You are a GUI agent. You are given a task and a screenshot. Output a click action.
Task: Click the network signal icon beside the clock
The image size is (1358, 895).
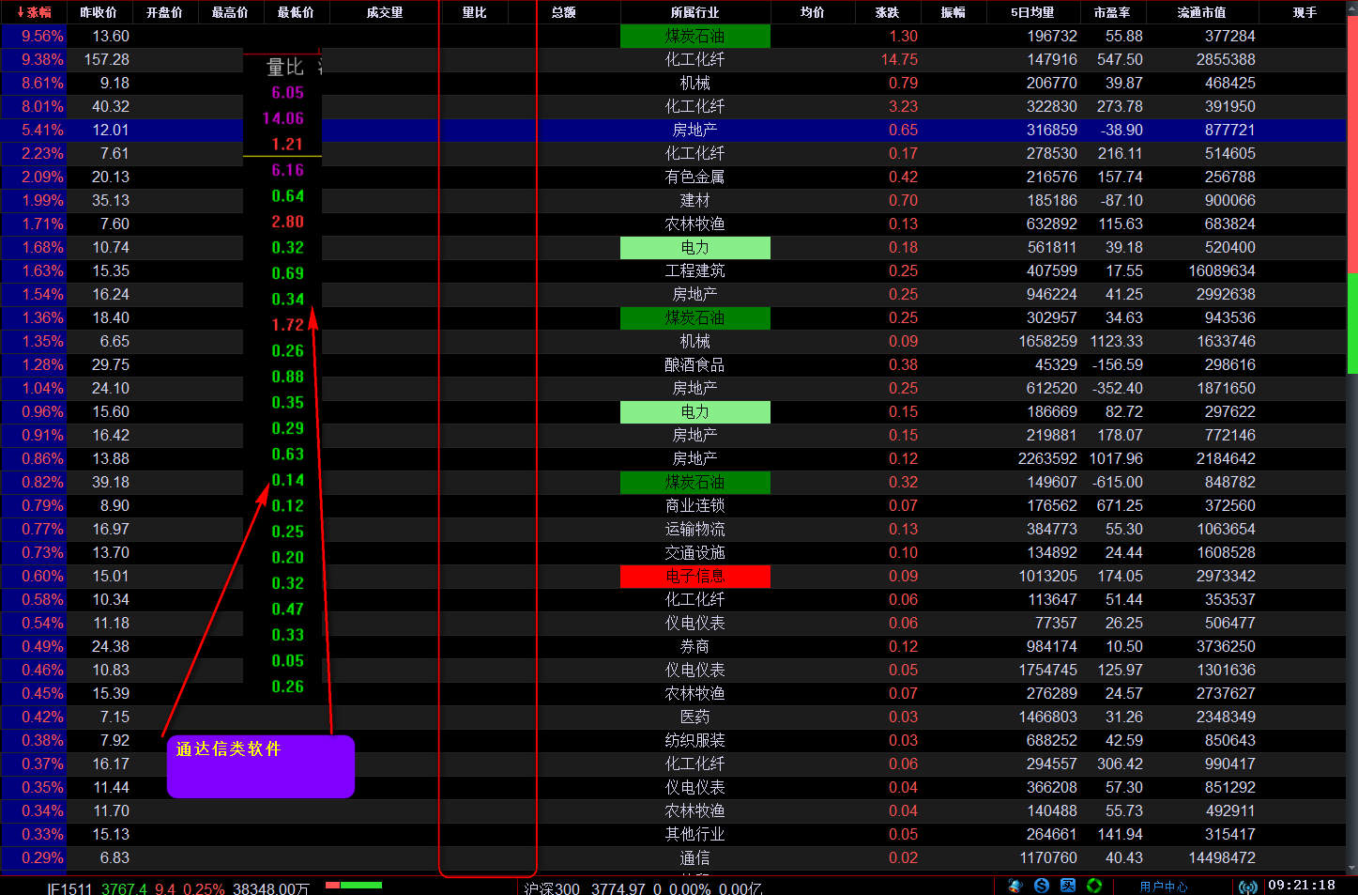(1247, 887)
